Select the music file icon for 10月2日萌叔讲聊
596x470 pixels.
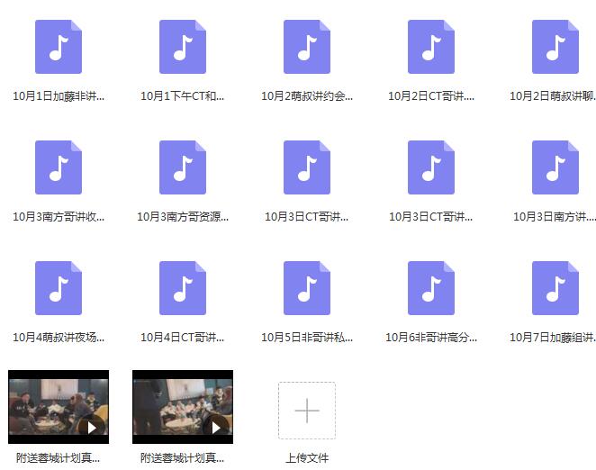coord(555,47)
